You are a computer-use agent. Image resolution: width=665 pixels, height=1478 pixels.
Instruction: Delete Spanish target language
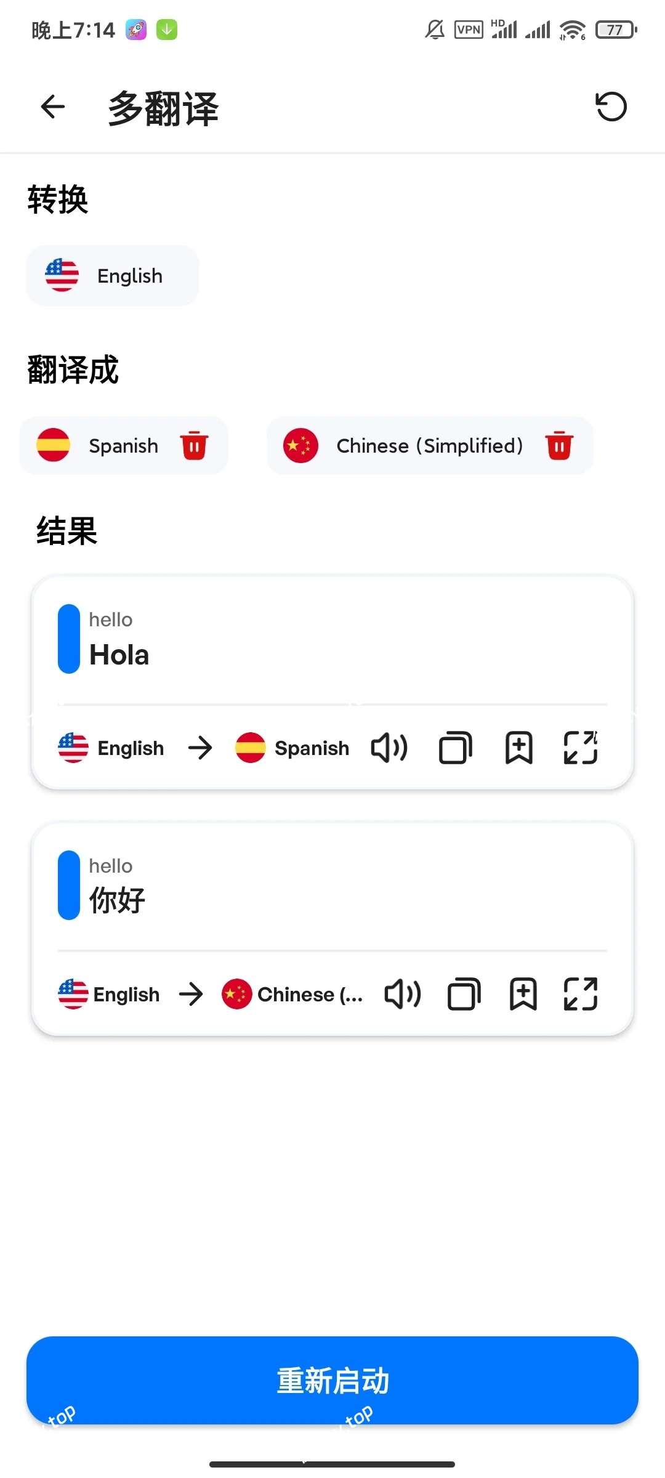[x=194, y=445]
